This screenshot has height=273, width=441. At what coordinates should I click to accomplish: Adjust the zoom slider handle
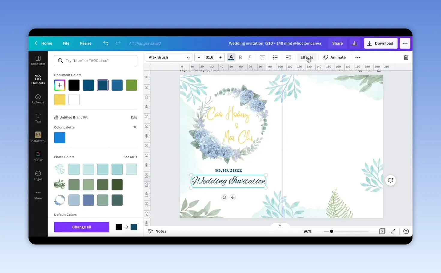[x=331, y=231]
